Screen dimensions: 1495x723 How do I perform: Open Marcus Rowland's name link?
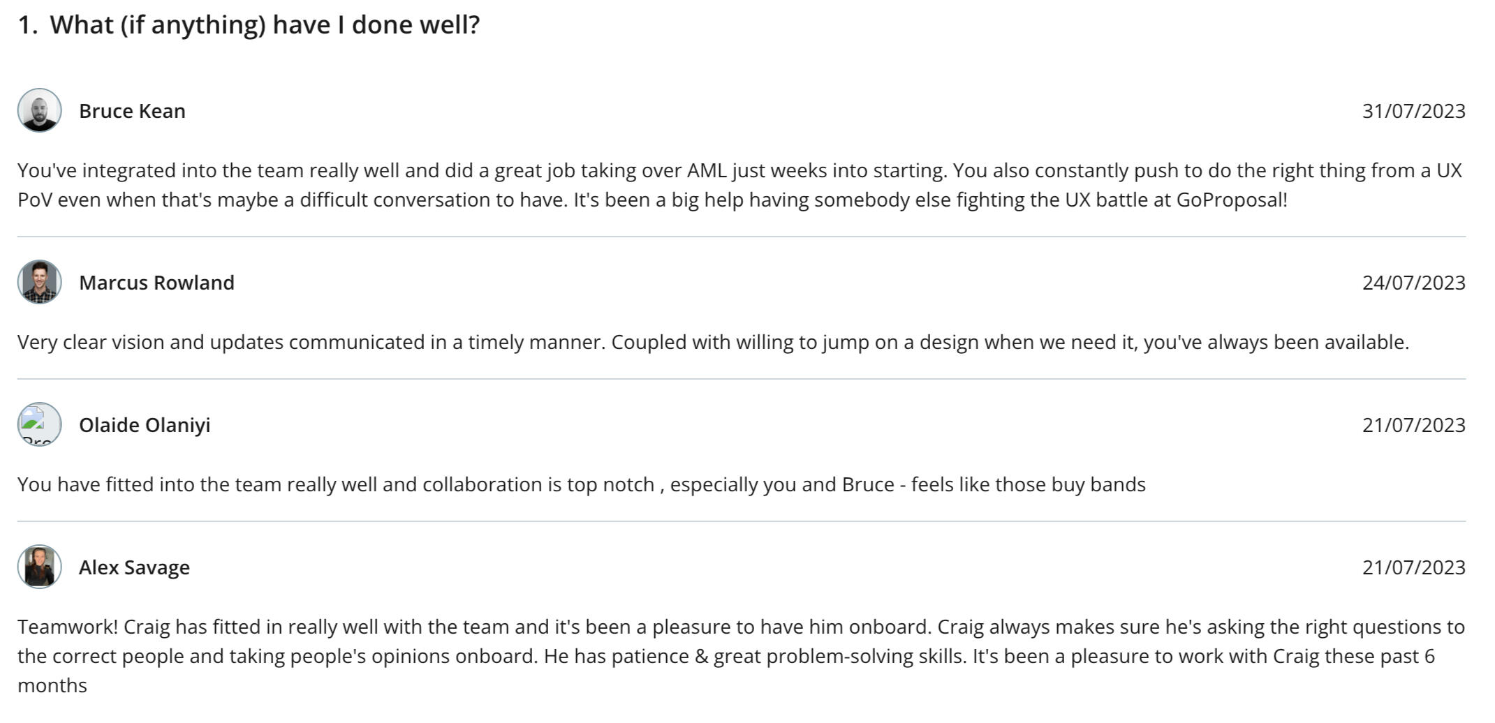coord(156,283)
